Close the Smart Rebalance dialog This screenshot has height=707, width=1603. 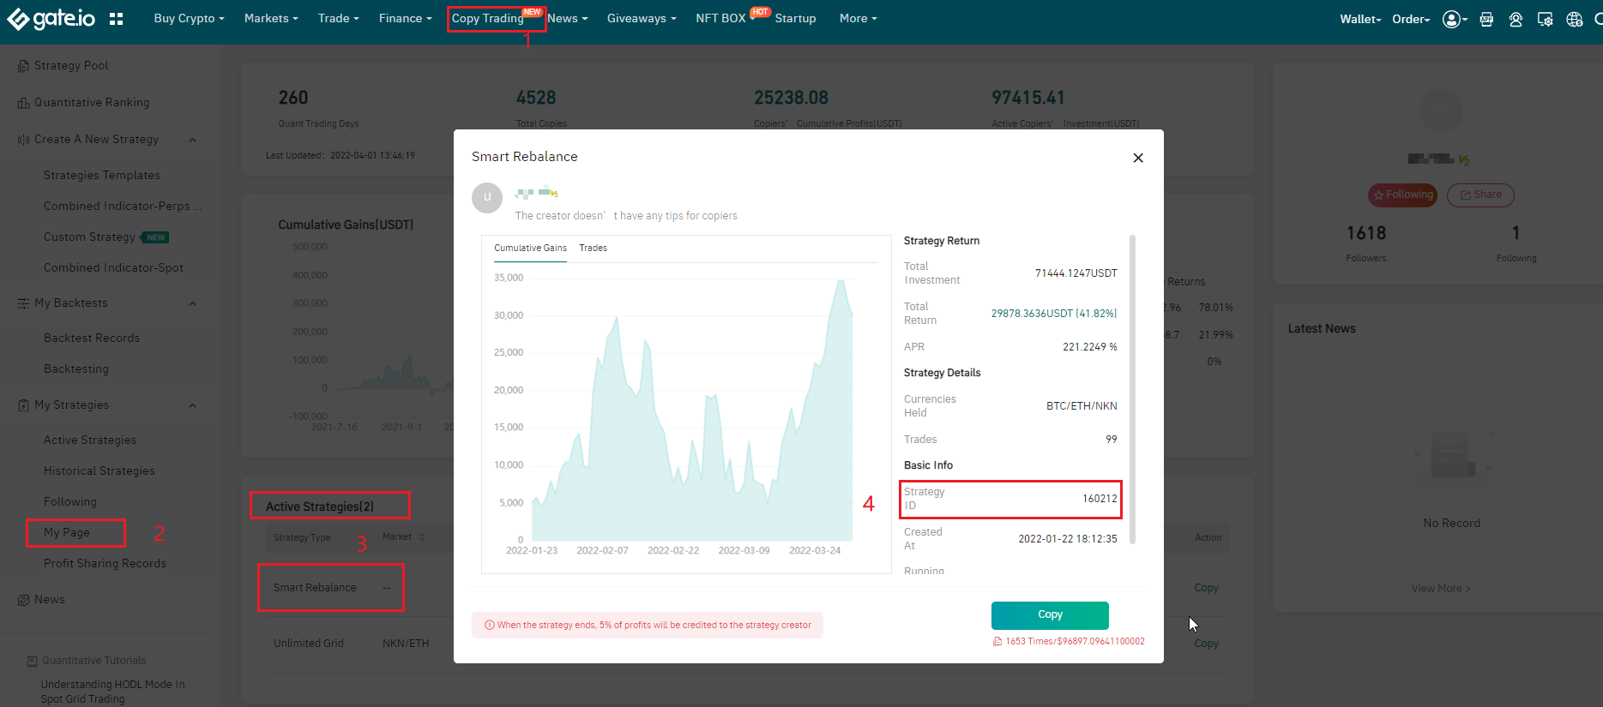1138,158
